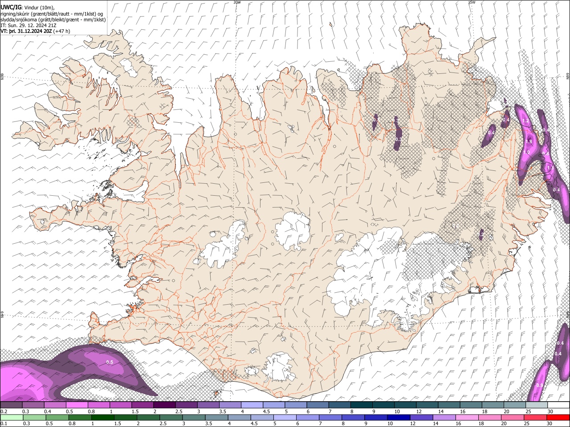570x427 pixels.
Task: Click the 'slydda/snjókoma' description line in header
Action: [53, 20]
